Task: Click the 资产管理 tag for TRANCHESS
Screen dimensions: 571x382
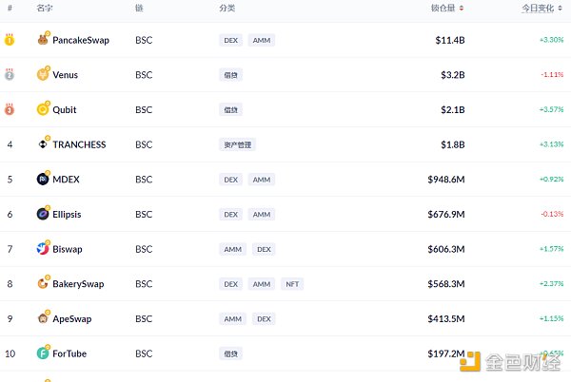Action: (x=238, y=144)
